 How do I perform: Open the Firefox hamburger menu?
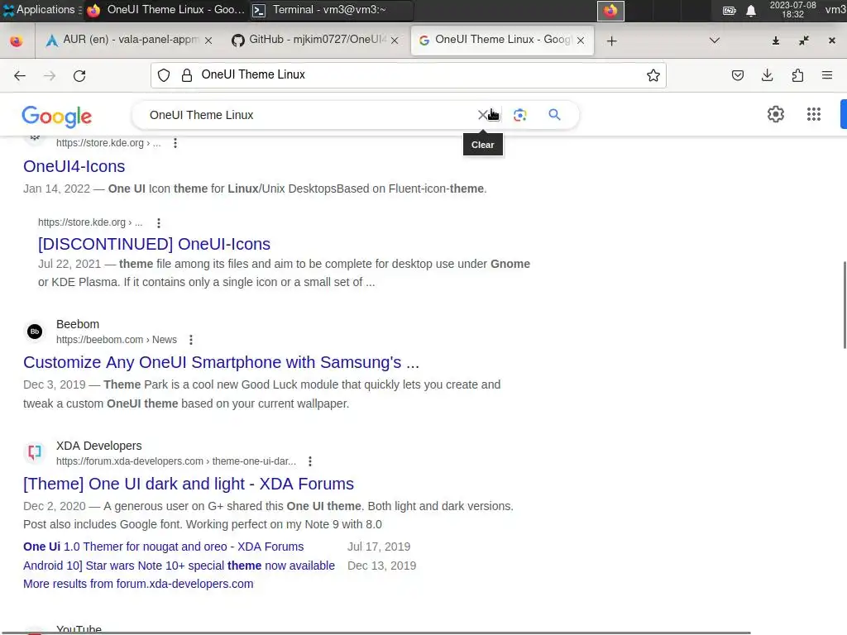(x=827, y=75)
